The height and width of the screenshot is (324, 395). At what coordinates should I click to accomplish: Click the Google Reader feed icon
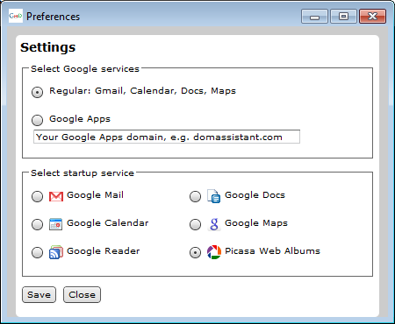click(x=56, y=252)
